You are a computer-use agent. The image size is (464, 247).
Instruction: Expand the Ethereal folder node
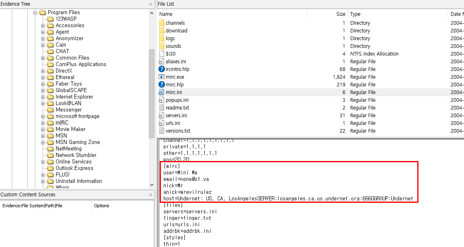[43, 78]
